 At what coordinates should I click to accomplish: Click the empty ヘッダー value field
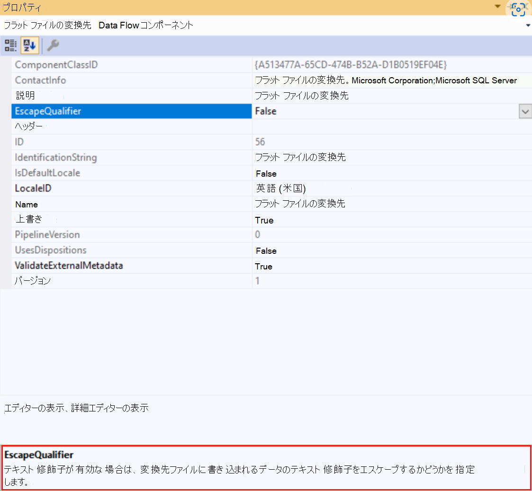[392, 126]
